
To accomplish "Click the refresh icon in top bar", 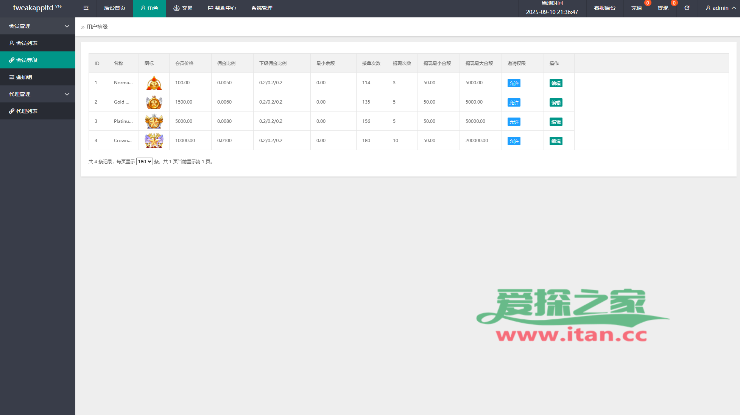I will click(687, 8).
